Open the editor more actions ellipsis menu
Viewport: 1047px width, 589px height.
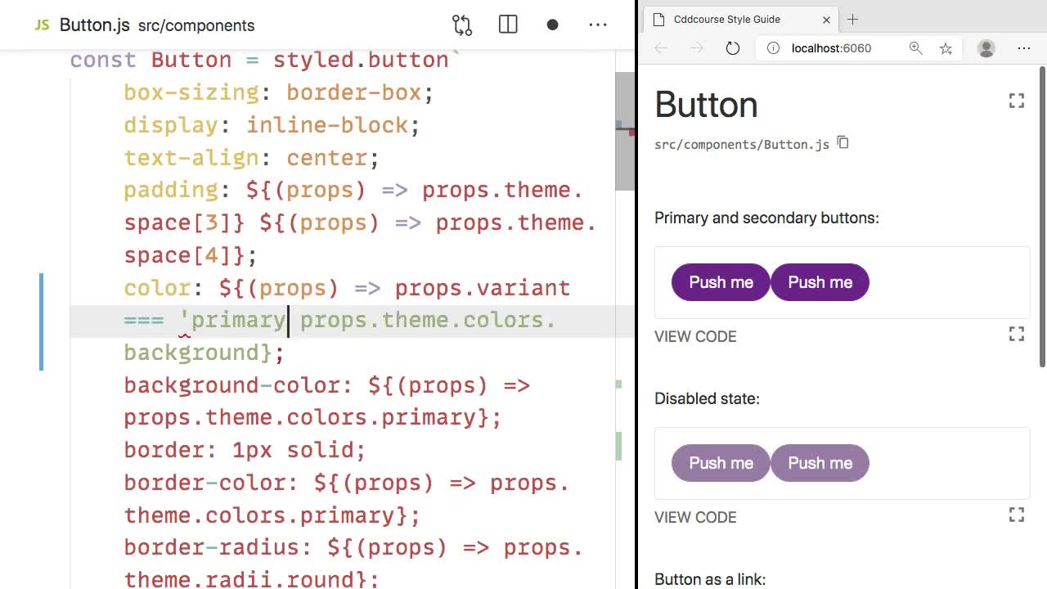coord(598,25)
